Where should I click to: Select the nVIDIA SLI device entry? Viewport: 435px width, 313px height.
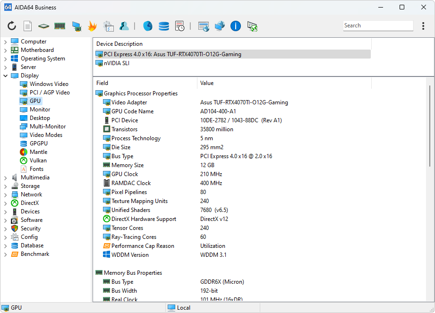click(116, 63)
